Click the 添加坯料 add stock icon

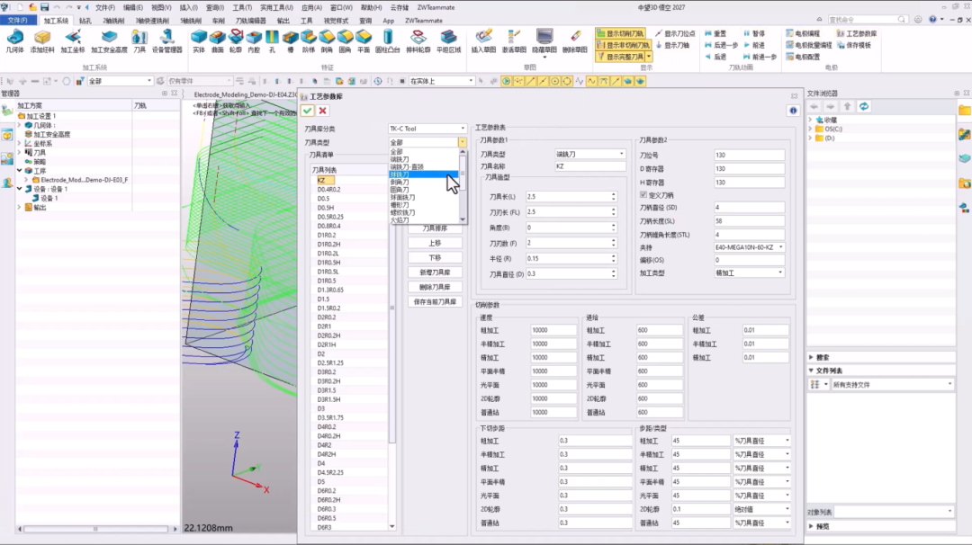pyautogui.click(x=42, y=40)
